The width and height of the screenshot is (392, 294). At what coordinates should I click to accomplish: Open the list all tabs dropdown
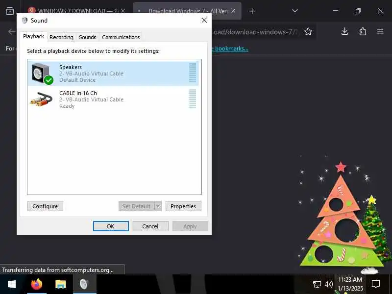coord(295,11)
